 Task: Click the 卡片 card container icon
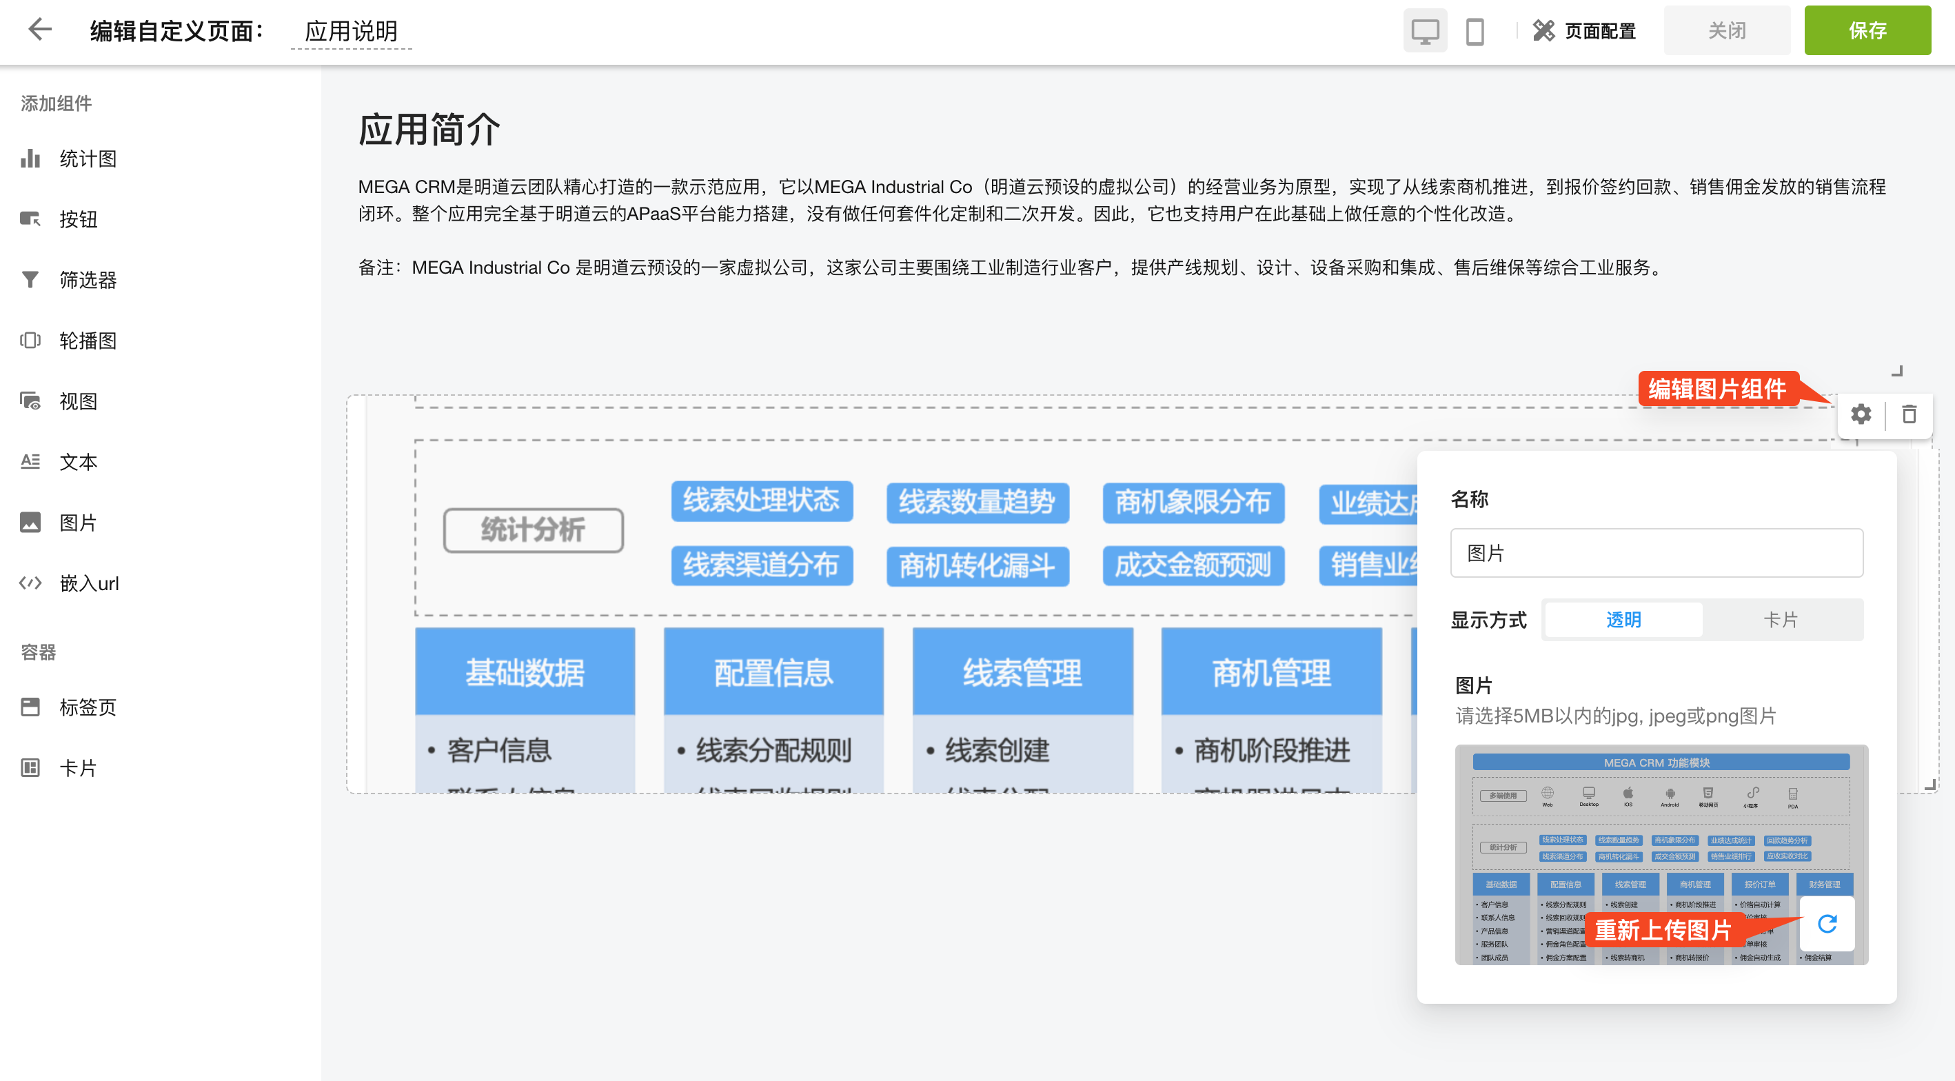point(30,768)
